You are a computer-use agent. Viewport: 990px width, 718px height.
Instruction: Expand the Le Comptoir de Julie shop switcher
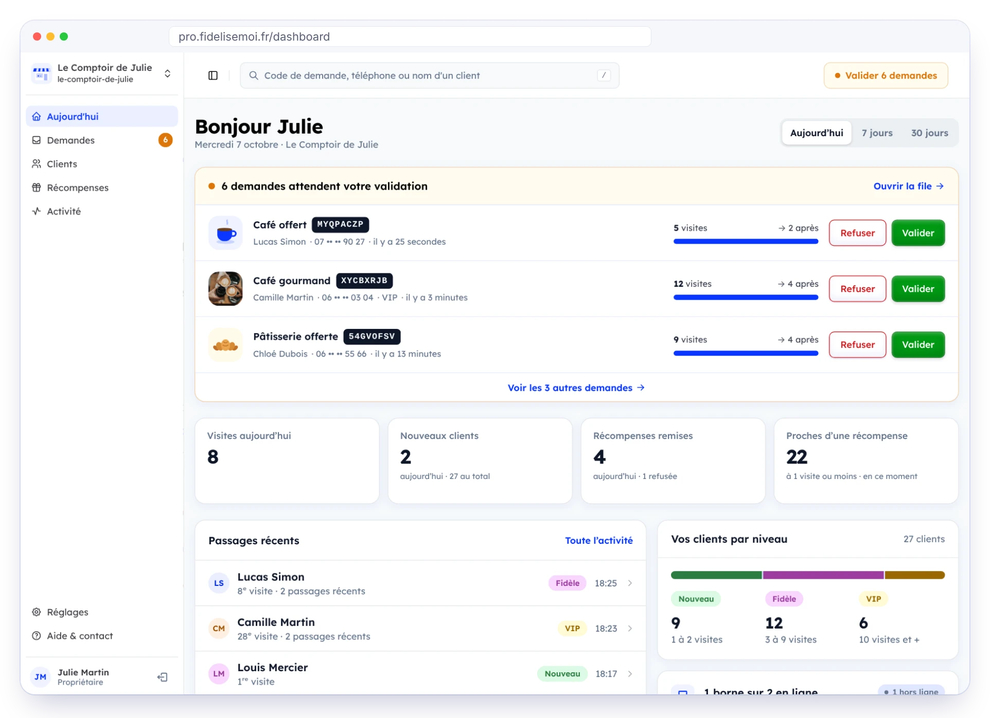[167, 73]
